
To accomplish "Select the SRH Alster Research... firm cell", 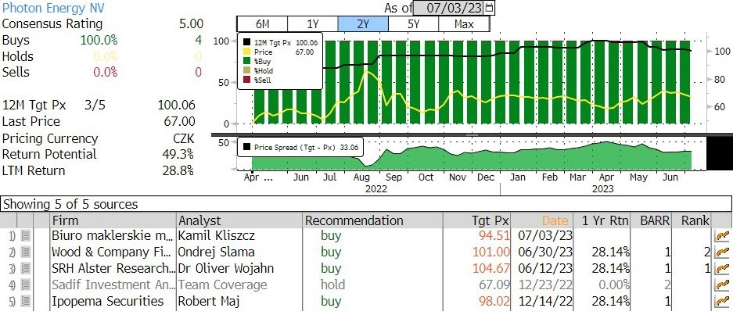I will (113, 268).
